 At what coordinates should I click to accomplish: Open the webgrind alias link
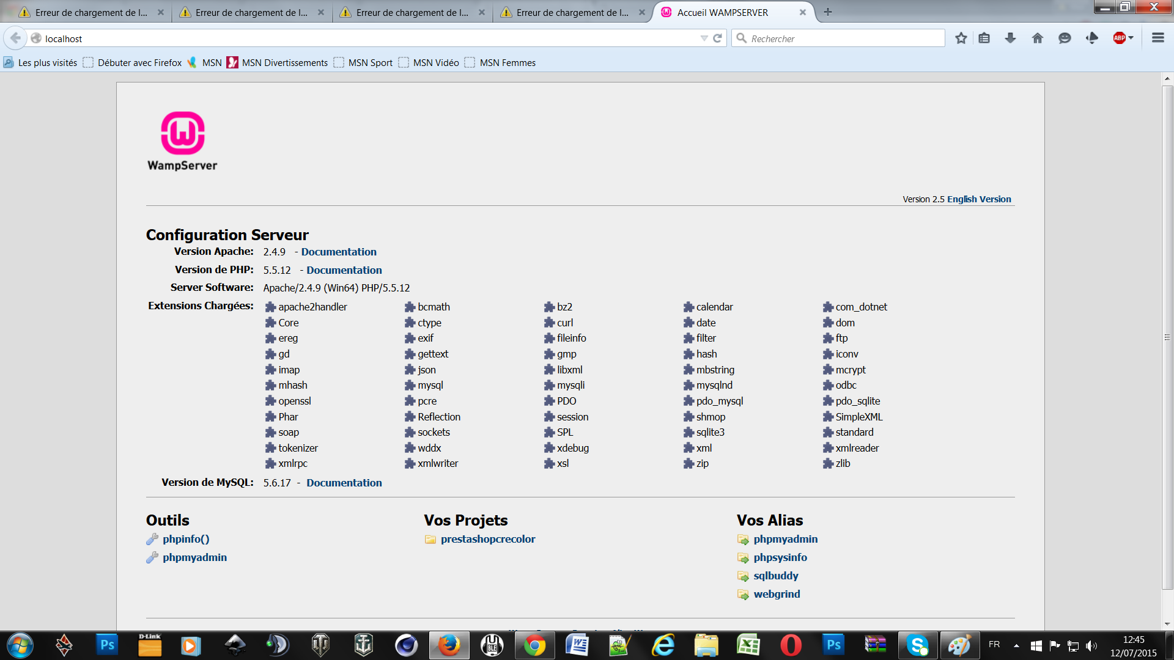click(x=777, y=594)
